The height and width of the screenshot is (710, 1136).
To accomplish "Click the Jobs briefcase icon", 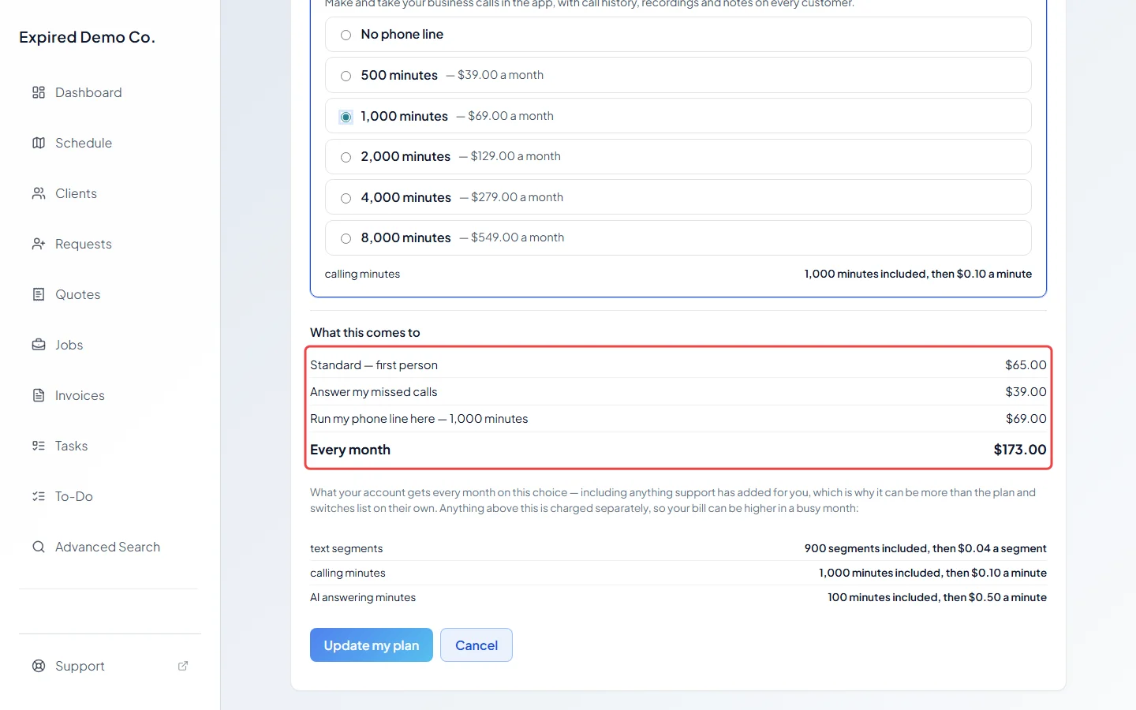I will click(x=39, y=345).
